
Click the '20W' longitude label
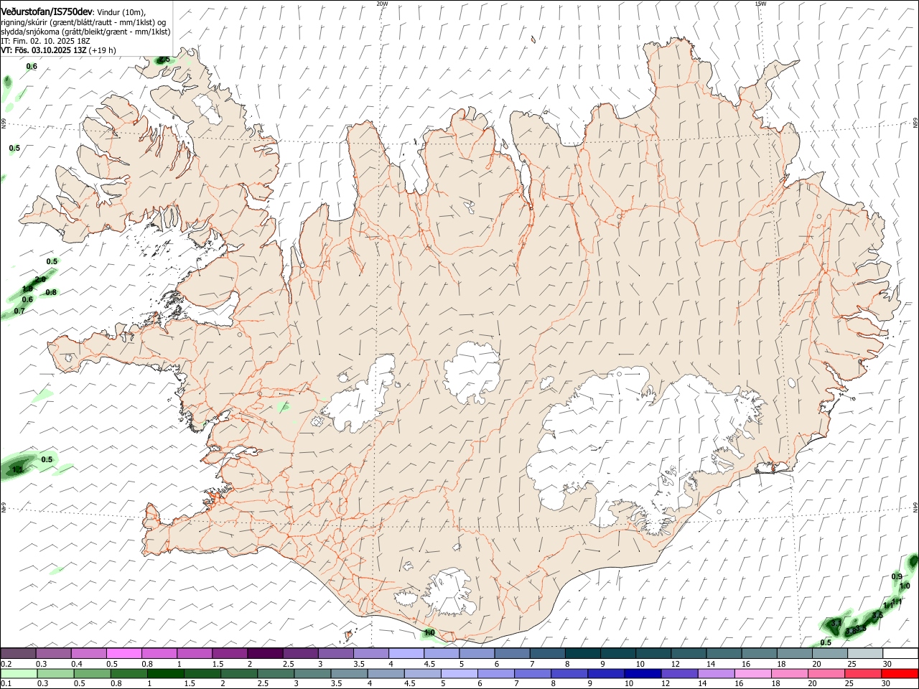coord(382,4)
